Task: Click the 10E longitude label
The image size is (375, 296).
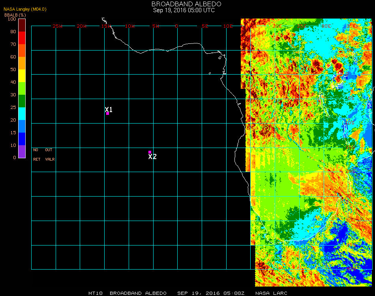Action: [228, 26]
